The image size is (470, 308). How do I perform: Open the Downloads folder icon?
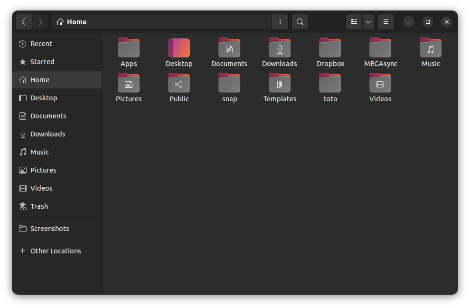(280, 48)
